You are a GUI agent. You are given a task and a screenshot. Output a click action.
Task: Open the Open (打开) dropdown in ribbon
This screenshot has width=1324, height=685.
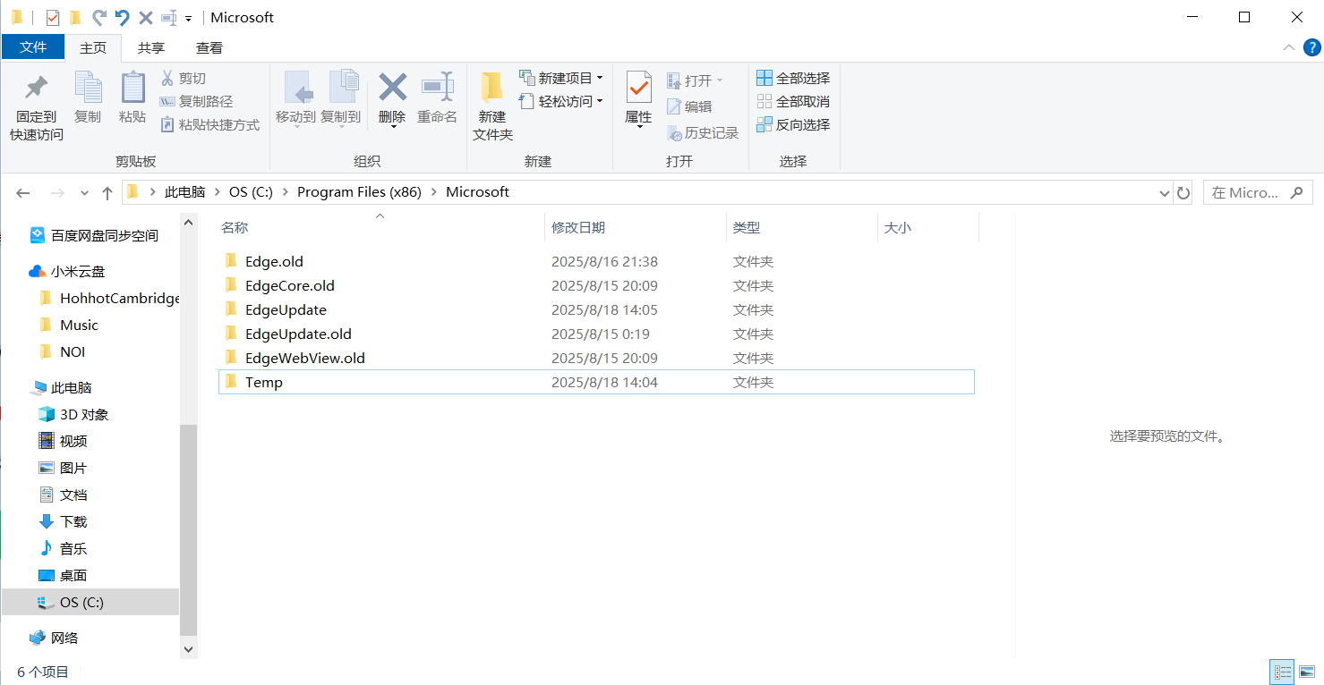click(x=694, y=80)
